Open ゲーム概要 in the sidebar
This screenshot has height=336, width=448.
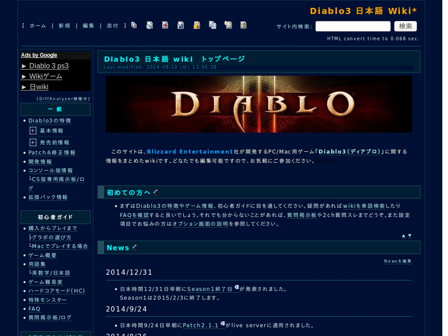coord(42,255)
